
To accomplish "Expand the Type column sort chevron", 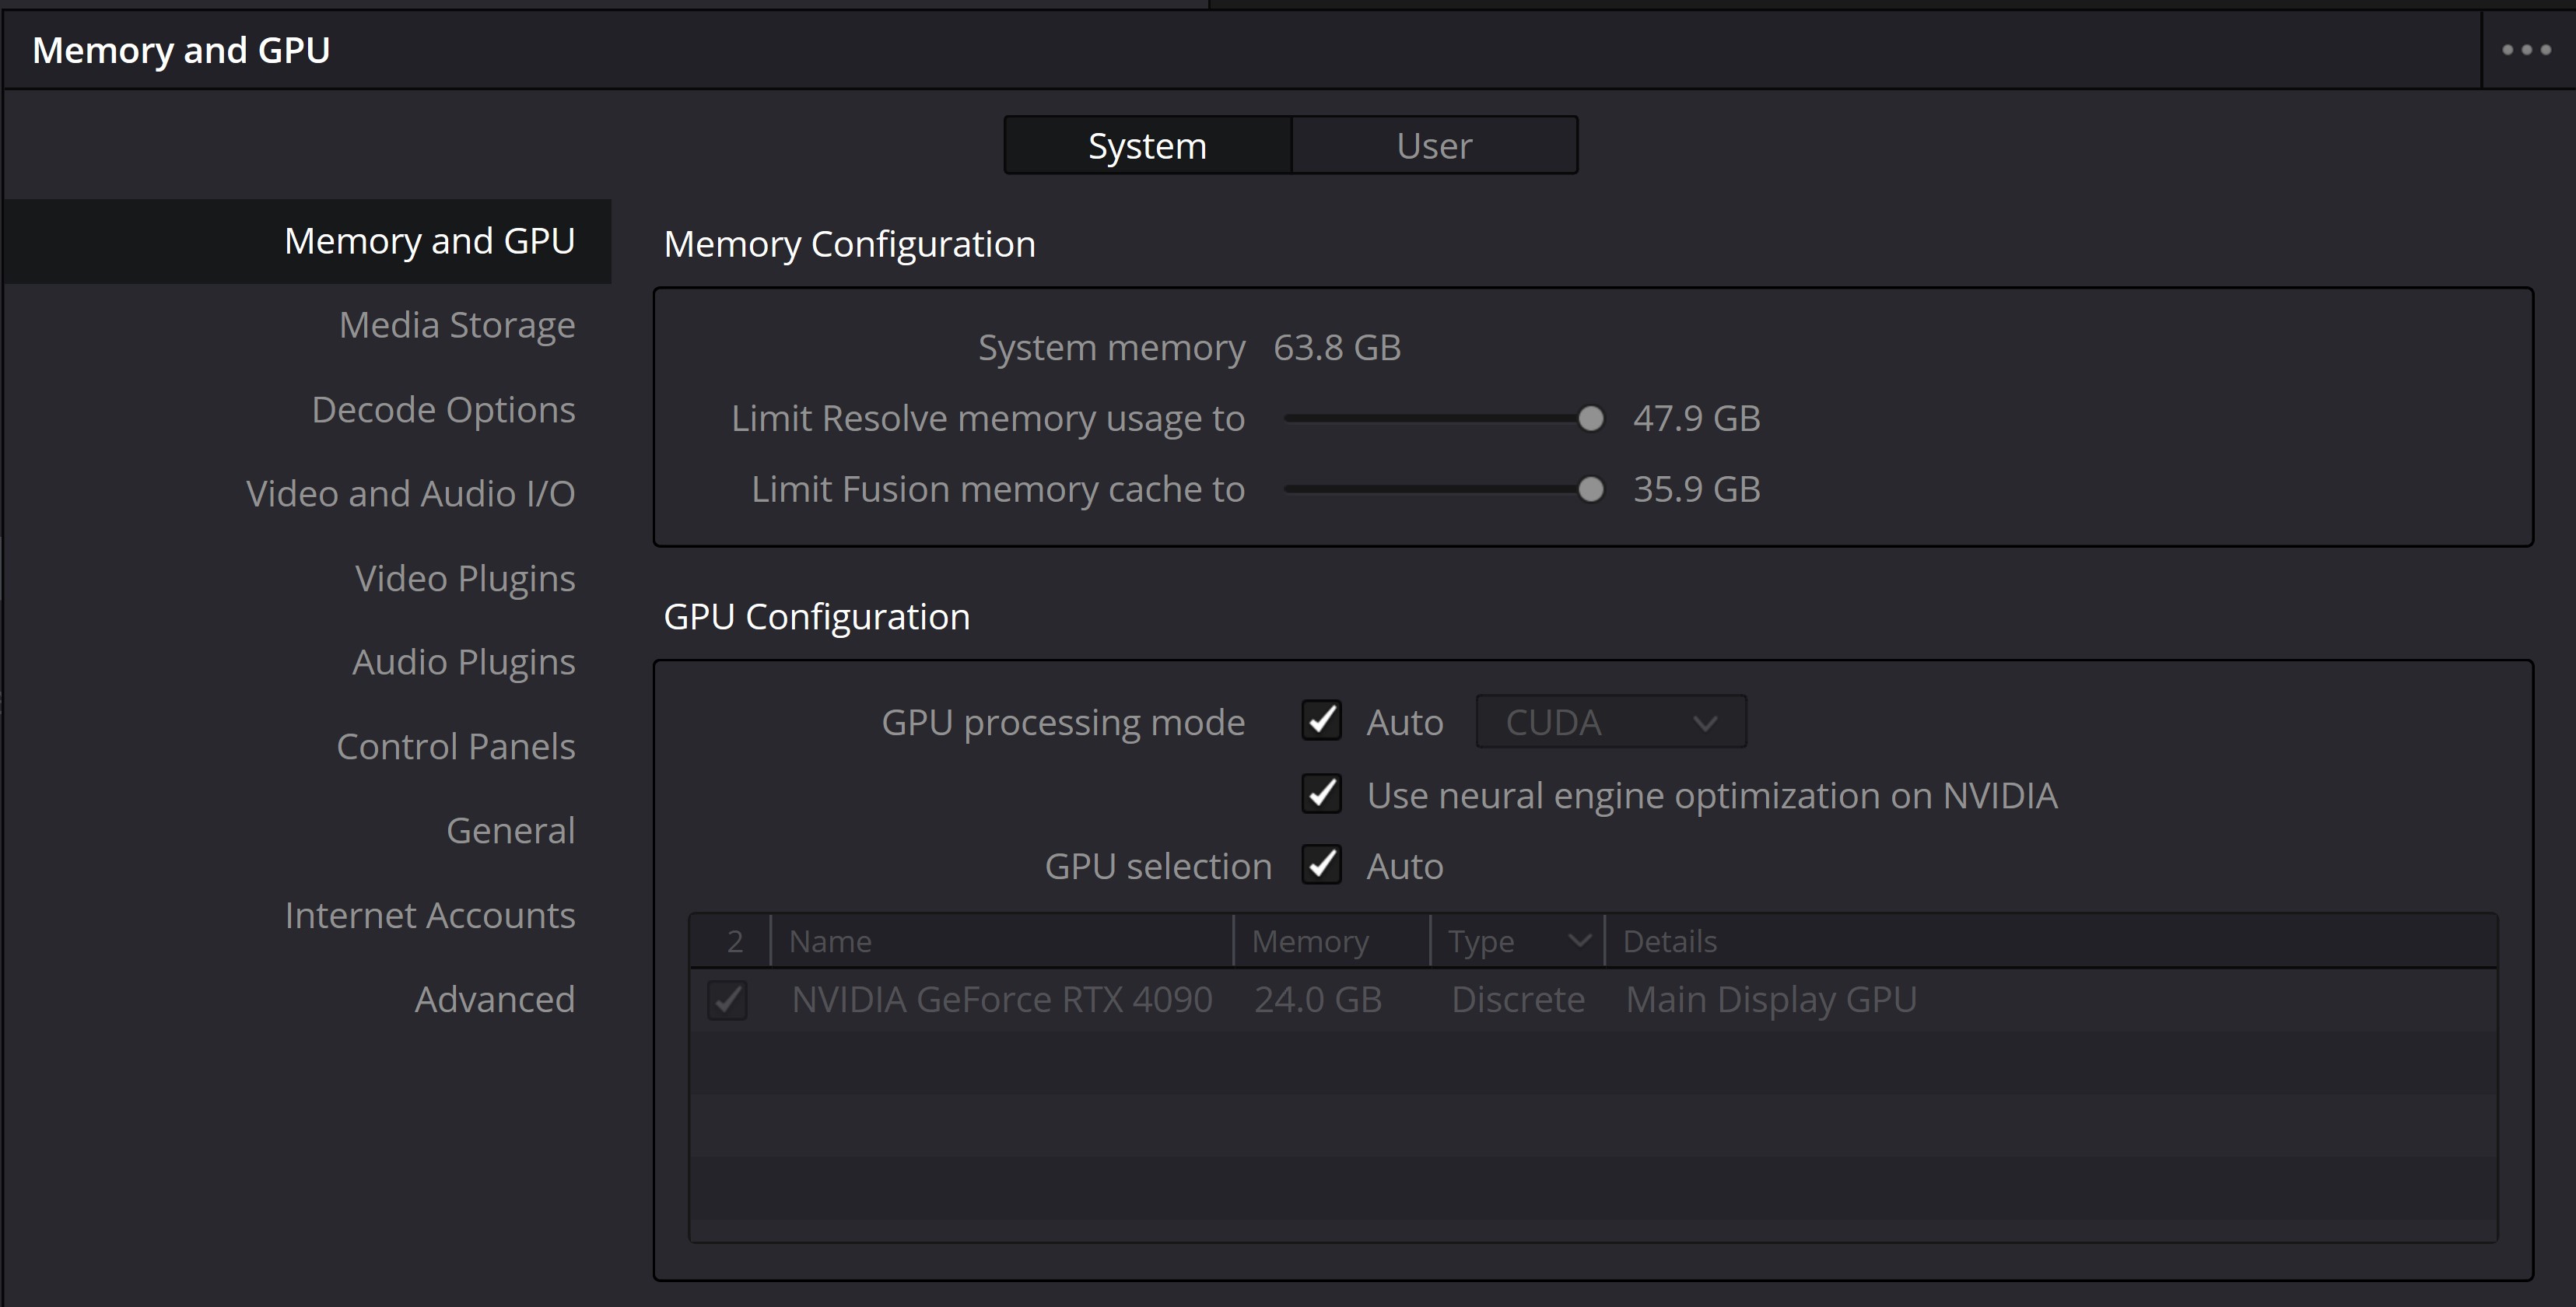I will pos(1579,941).
